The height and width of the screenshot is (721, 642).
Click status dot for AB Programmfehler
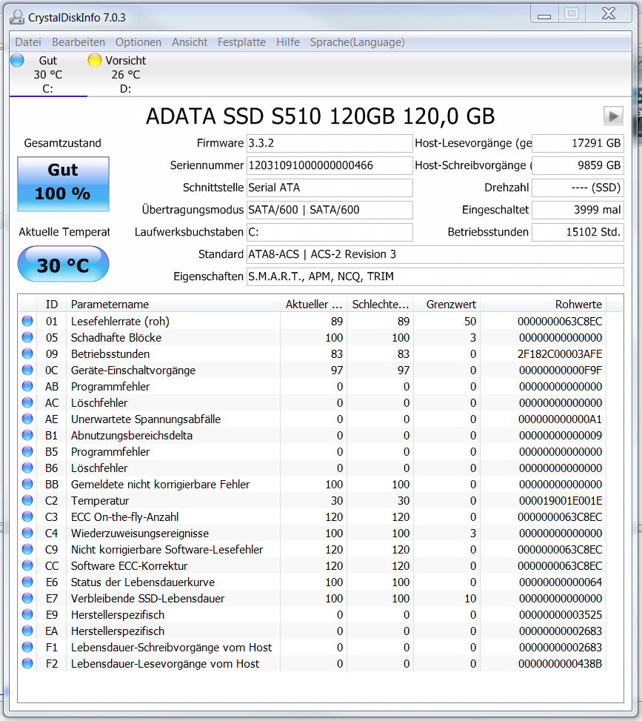27,386
